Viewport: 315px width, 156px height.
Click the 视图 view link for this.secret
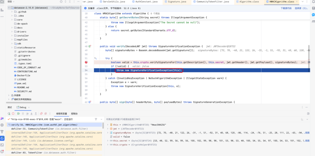click(307, 141)
